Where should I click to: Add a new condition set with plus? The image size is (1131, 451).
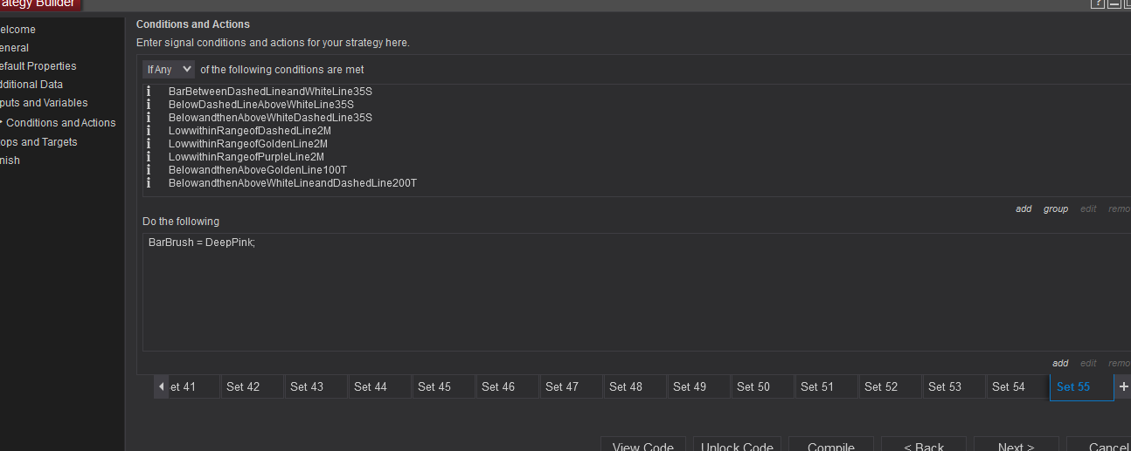[1123, 386]
